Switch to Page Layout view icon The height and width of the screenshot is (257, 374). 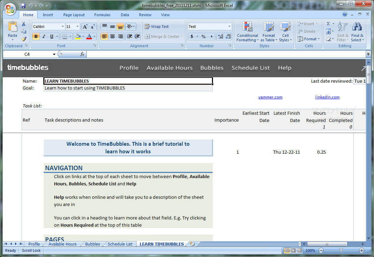tap(293, 250)
